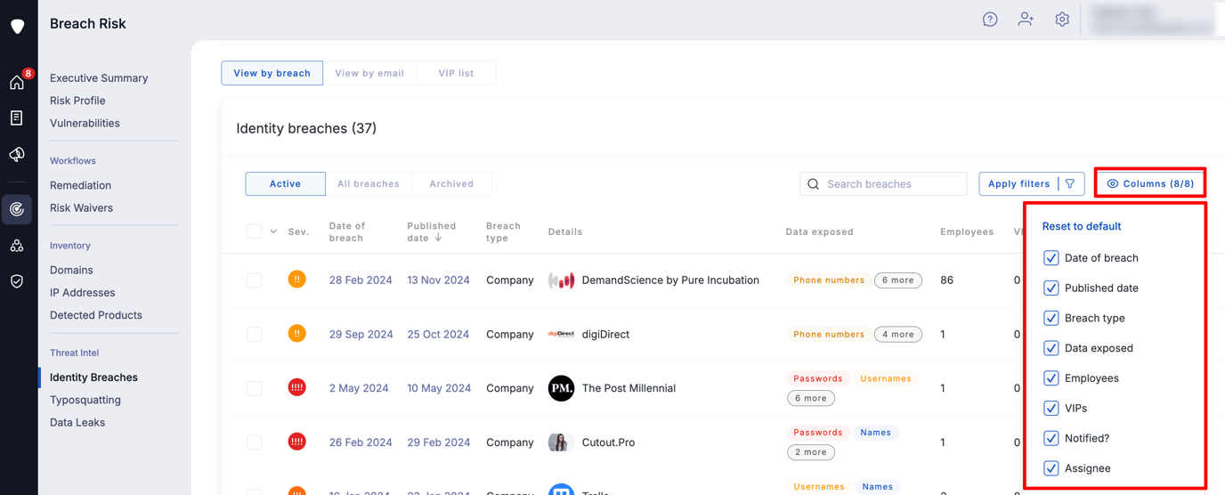Switch to the Archived breaches tab
The width and height of the screenshot is (1225, 495).
pos(451,183)
